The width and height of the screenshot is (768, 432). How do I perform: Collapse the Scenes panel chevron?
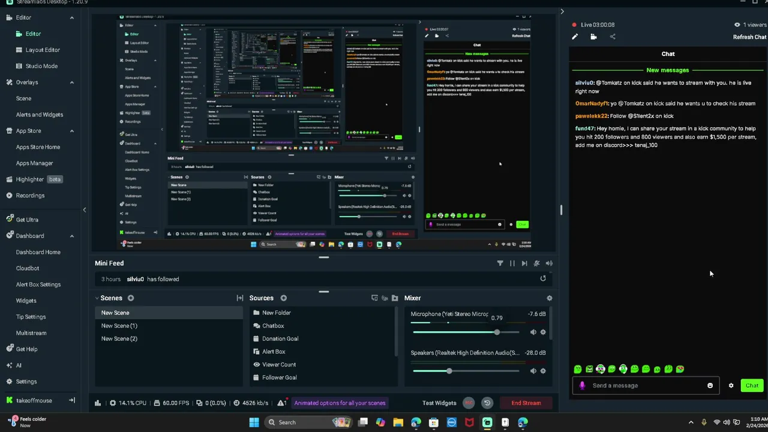(97, 298)
